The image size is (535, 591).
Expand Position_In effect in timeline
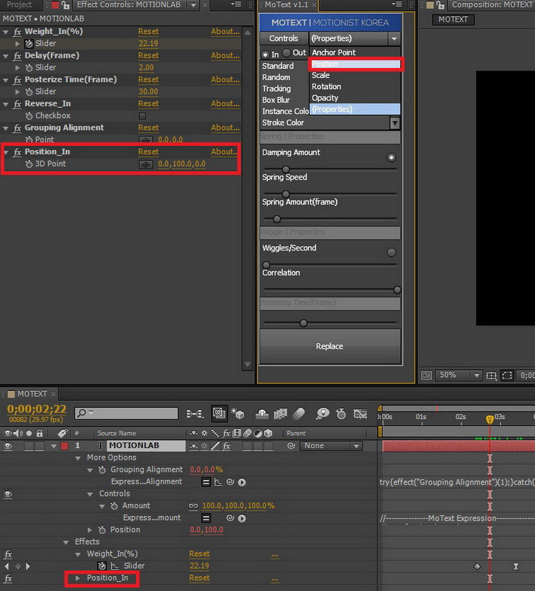(78, 578)
